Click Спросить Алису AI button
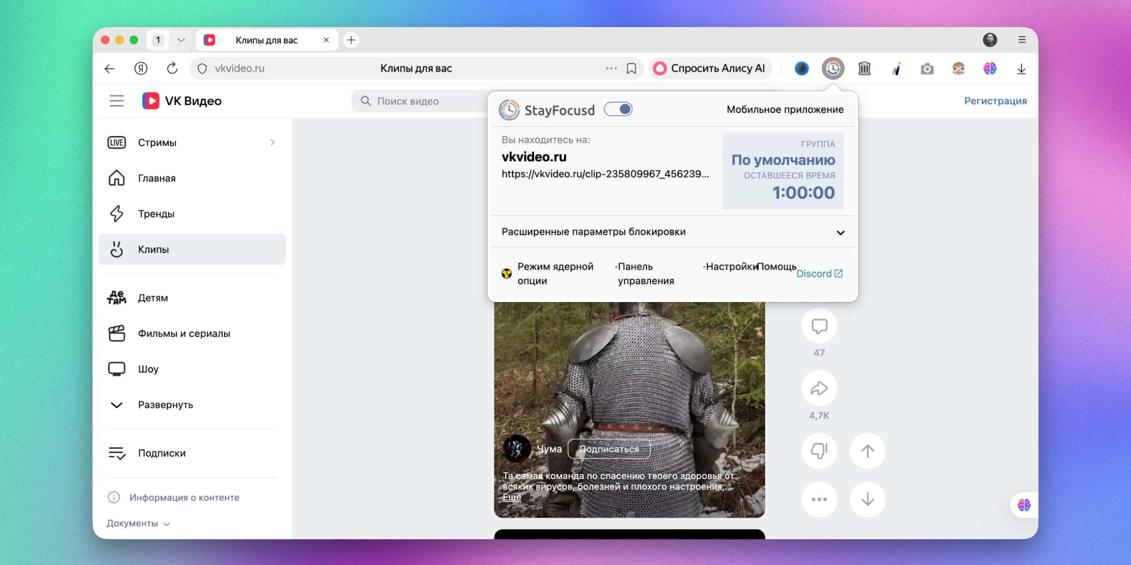This screenshot has width=1131, height=565. point(710,68)
